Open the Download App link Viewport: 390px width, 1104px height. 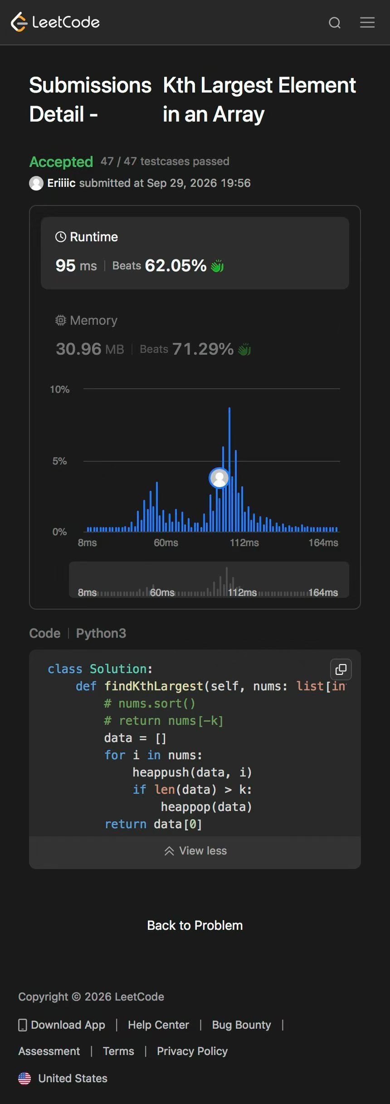click(x=68, y=1025)
